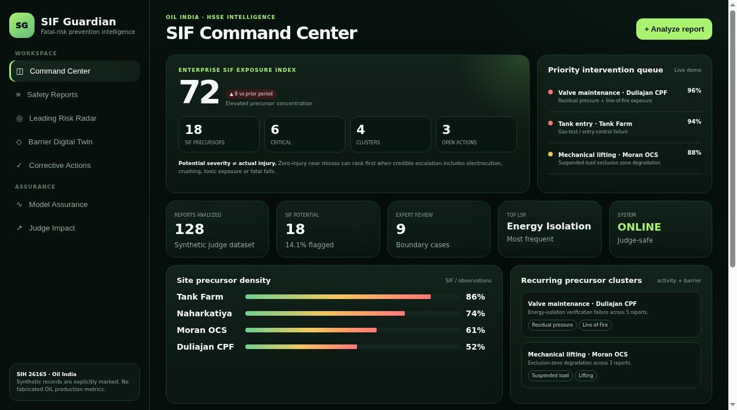Open the SIF Potential 18 card
The image size is (737, 410).
(x=328, y=229)
